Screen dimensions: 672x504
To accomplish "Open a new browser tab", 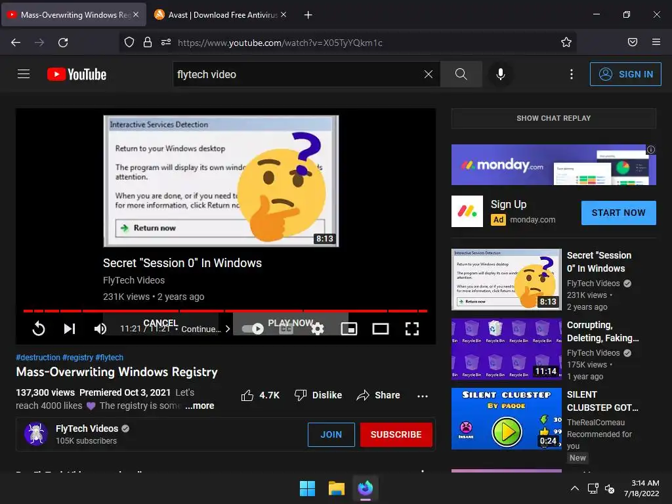I will pos(308,15).
